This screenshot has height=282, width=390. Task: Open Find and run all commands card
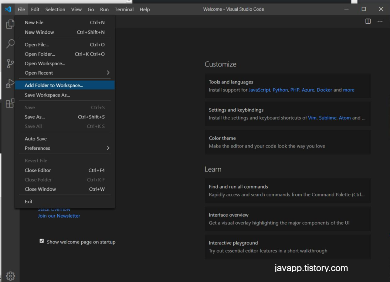[288, 191]
